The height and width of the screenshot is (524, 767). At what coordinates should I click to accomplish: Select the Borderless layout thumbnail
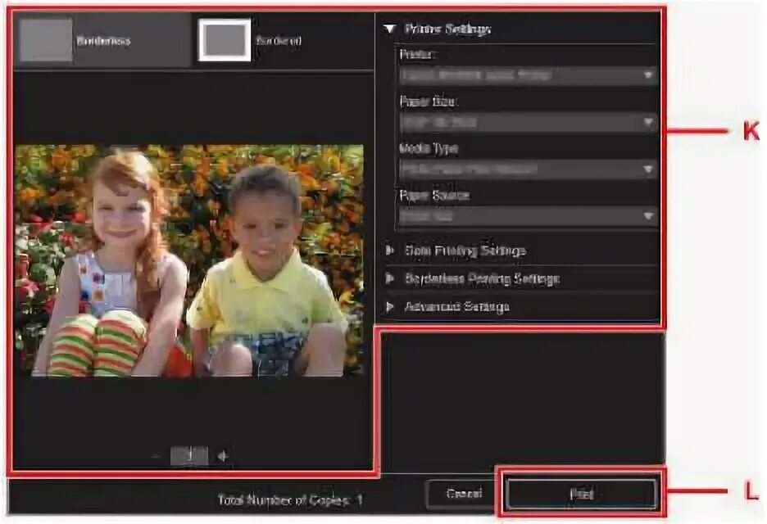point(46,41)
